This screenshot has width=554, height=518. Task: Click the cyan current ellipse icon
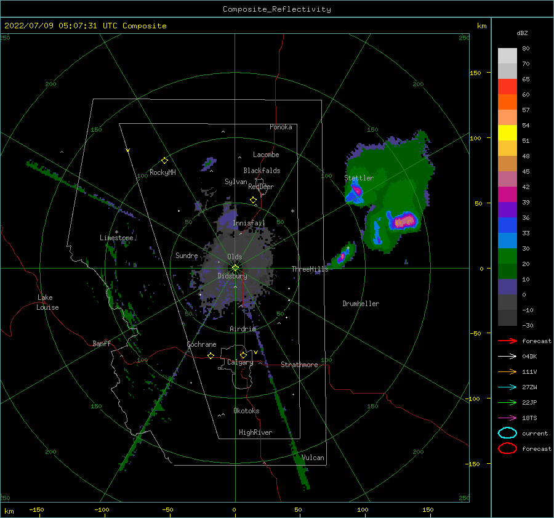pos(507,433)
